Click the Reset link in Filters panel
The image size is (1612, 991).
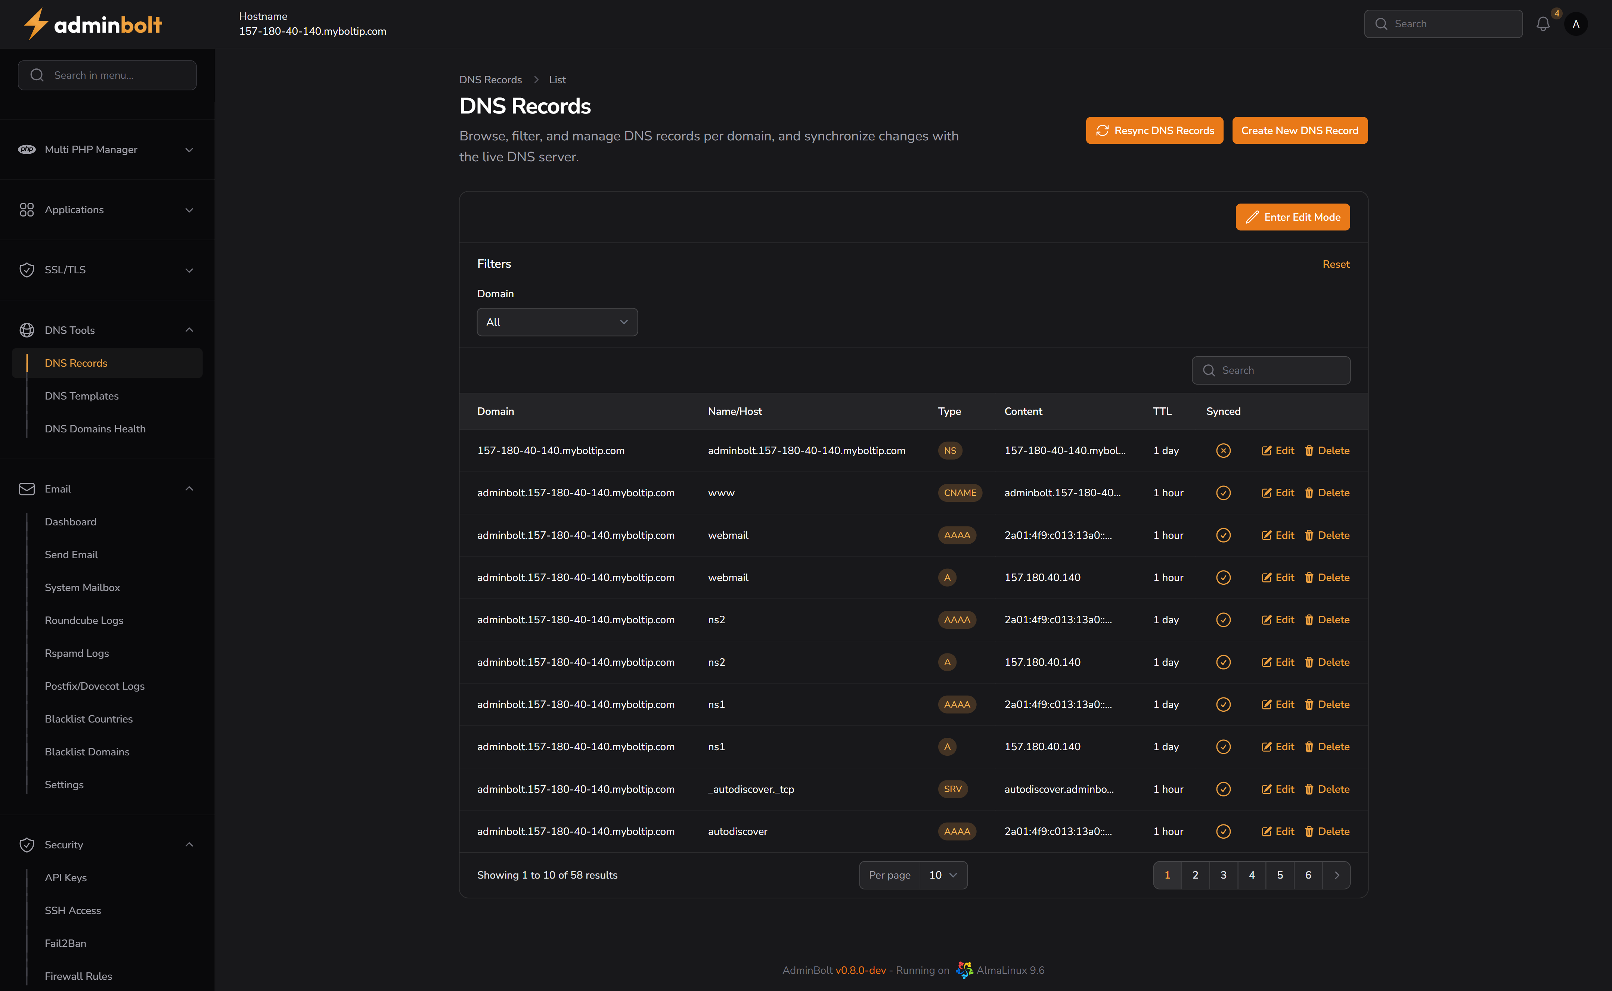click(x=1336, y=264)
